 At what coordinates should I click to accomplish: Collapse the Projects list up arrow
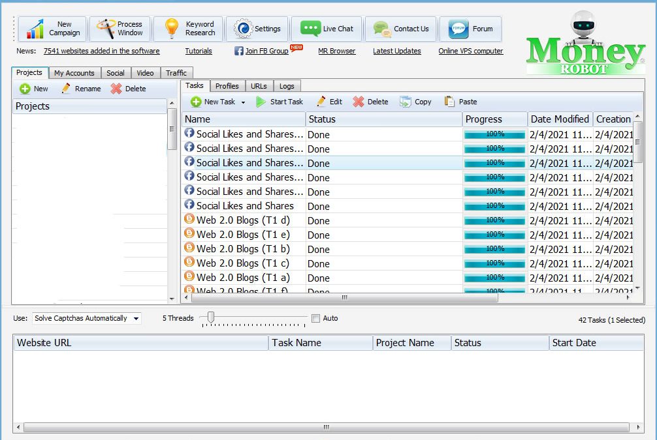172,103
